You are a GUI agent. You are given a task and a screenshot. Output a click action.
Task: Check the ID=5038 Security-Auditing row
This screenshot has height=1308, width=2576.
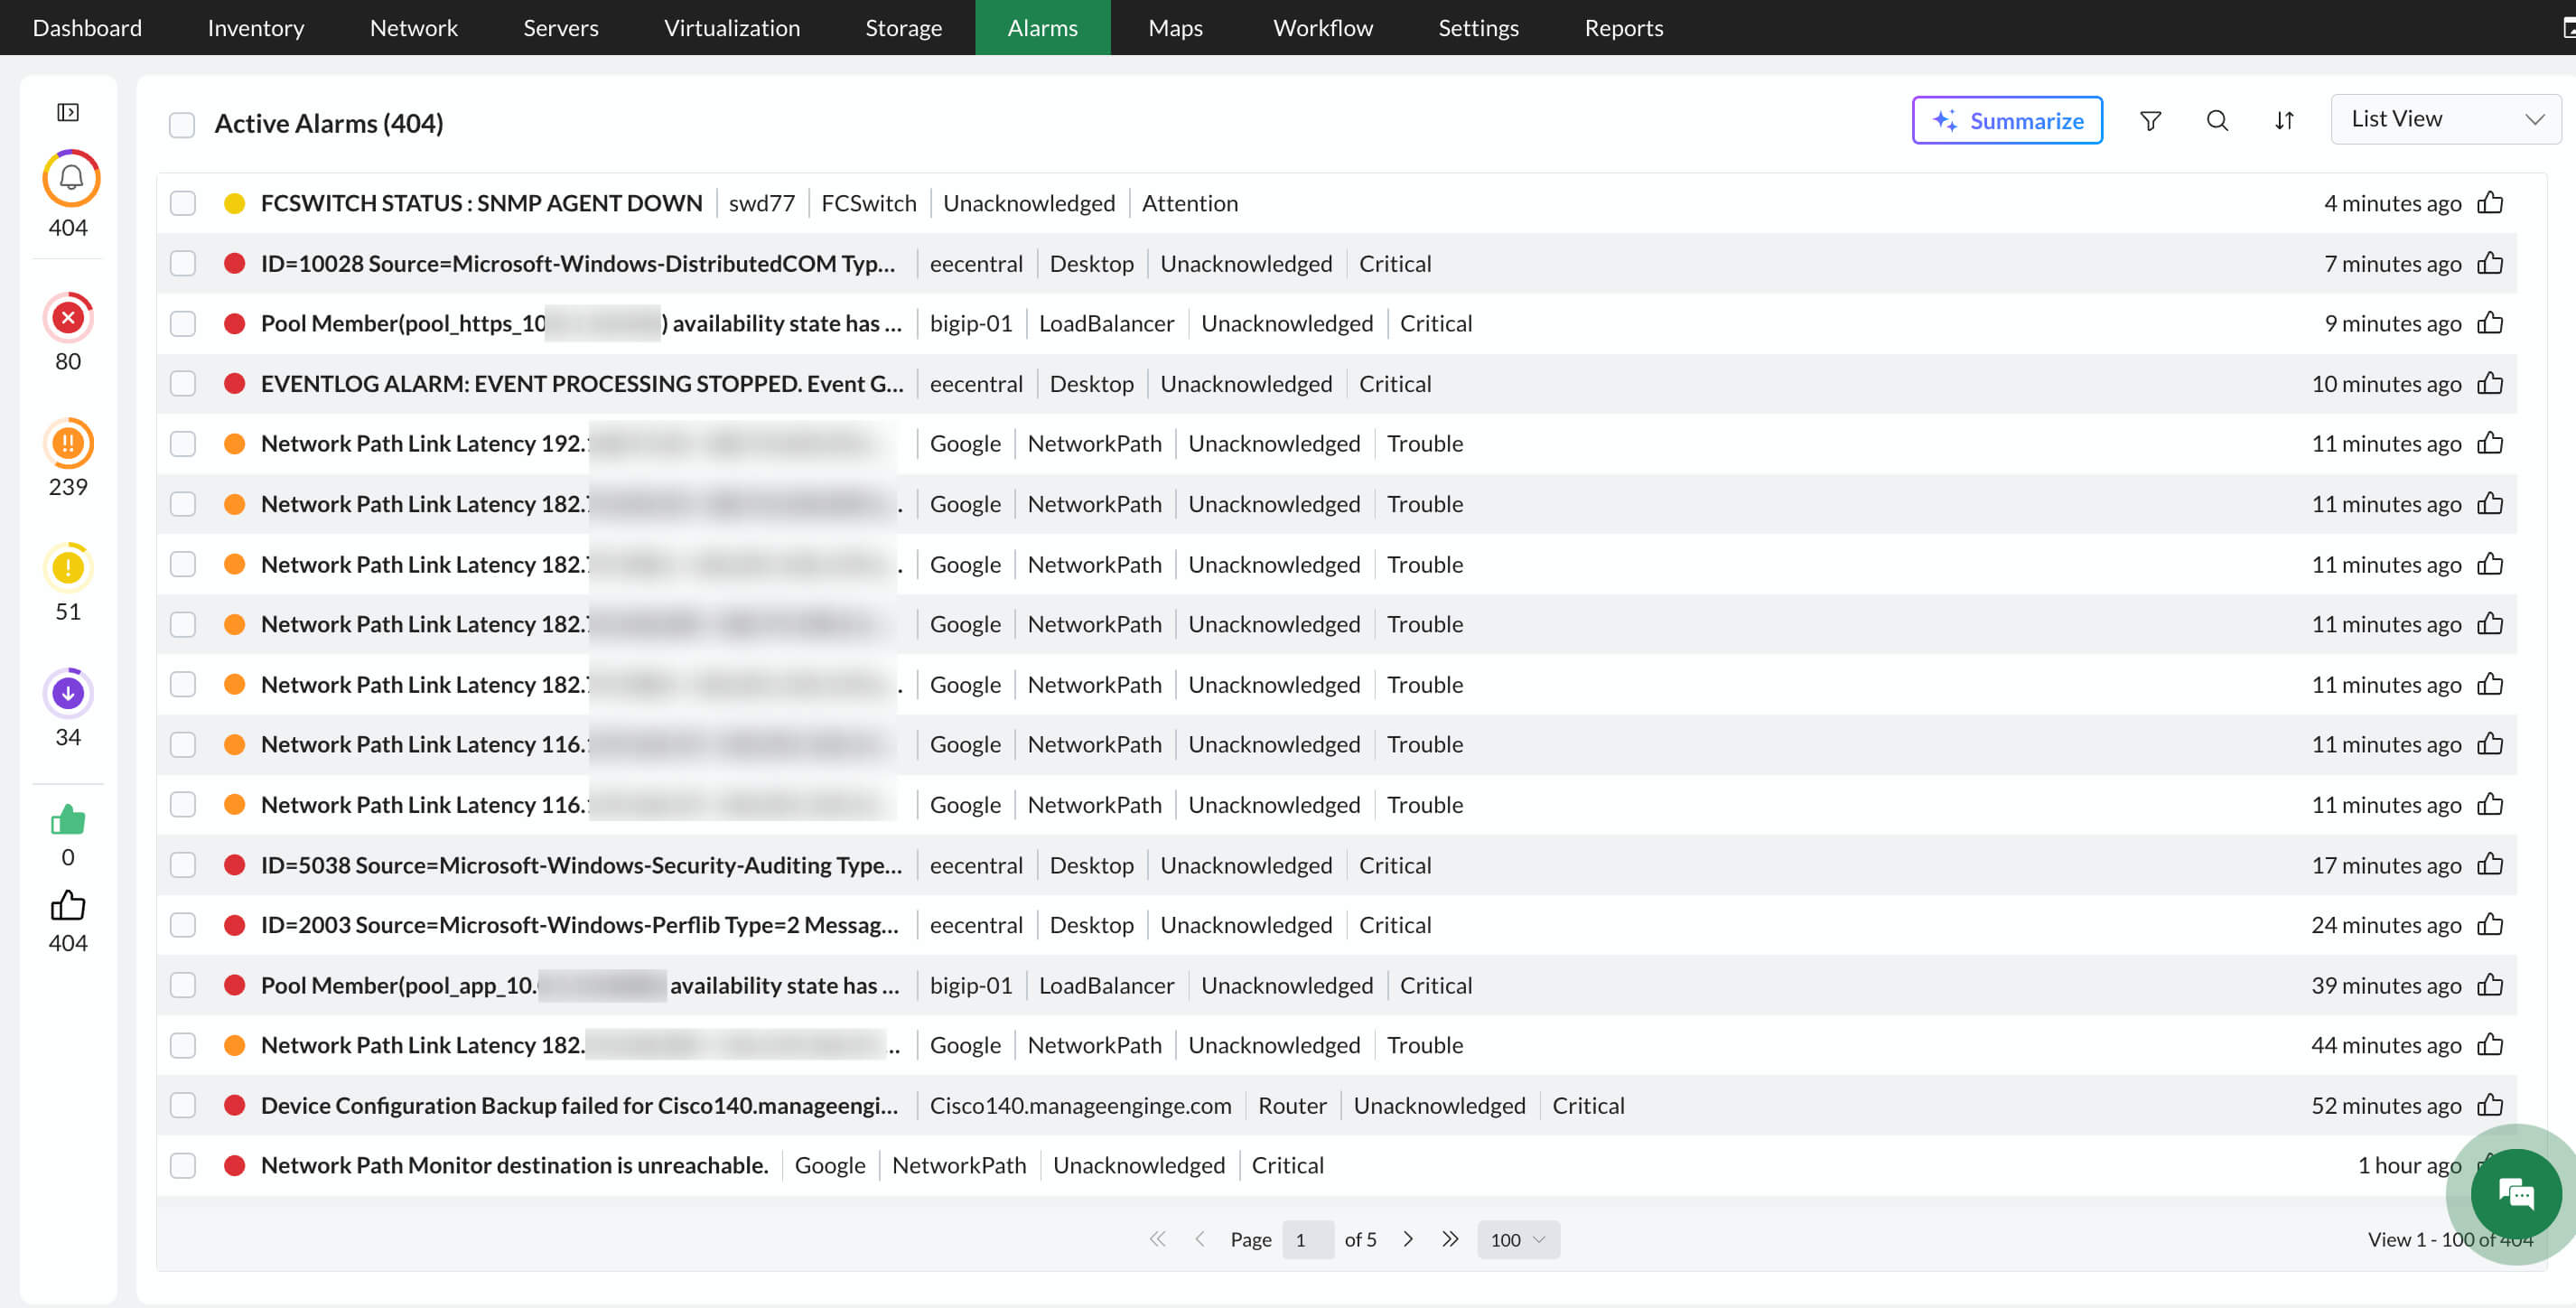point(183,864)
